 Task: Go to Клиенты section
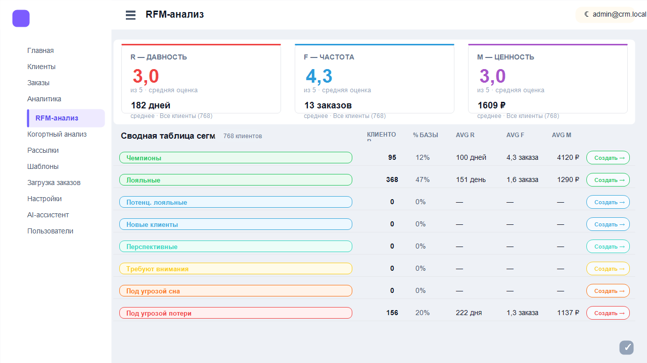41,67
